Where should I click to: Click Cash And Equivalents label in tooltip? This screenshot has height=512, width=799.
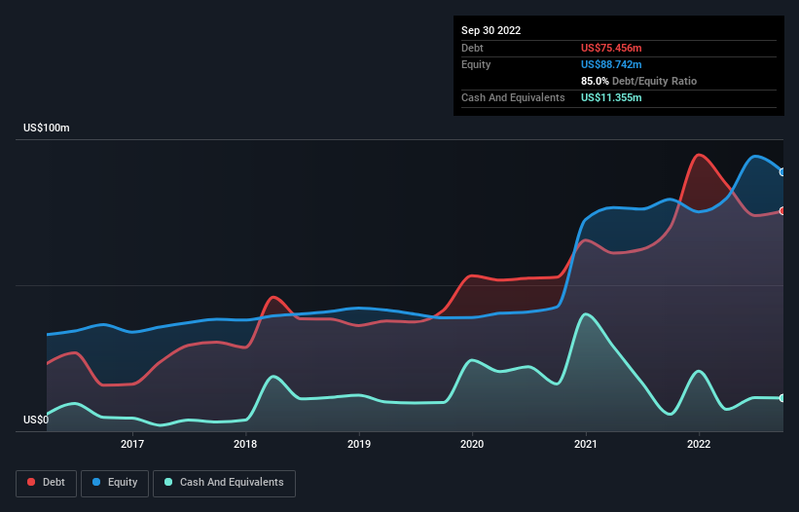(x=513, y=97)
